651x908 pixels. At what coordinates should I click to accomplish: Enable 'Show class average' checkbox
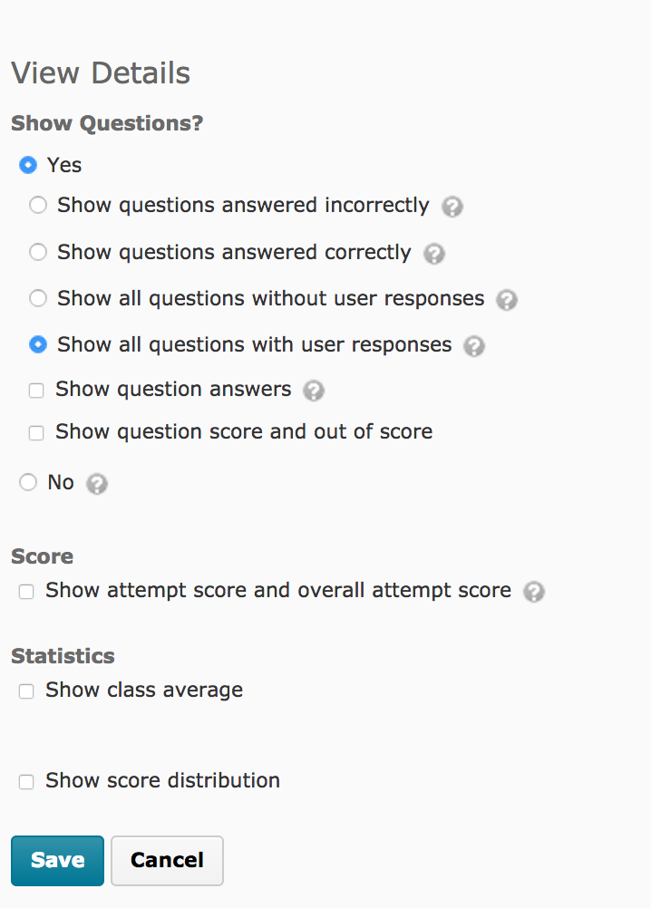click(x=26, y=691)
